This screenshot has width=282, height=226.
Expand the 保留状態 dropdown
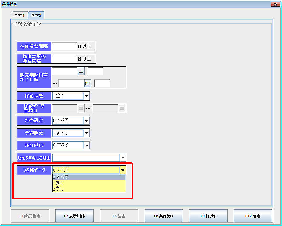[87, 96]
